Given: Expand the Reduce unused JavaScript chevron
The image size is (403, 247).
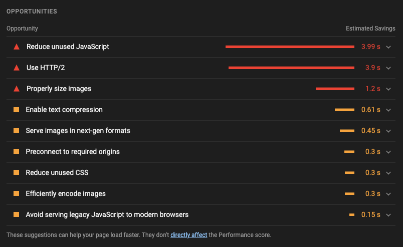Looking at the screenshot, I should point(388,47).
